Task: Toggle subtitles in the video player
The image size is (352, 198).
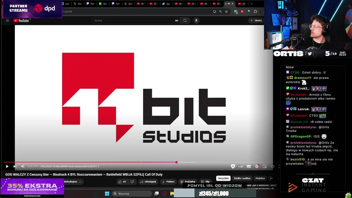Action: (x=249, y=166)
